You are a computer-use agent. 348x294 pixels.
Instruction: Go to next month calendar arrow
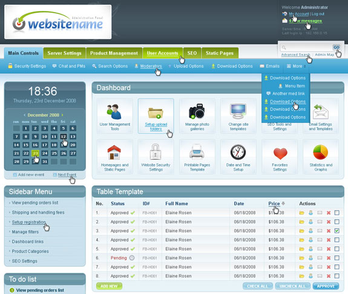click(62, 115)
